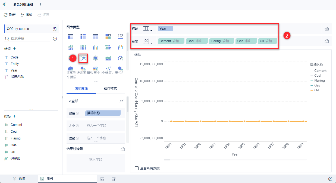Image resolution: width=336 pixels, height=183 pixels.
Task: Click the 还原 redo button
Action: 43,15
